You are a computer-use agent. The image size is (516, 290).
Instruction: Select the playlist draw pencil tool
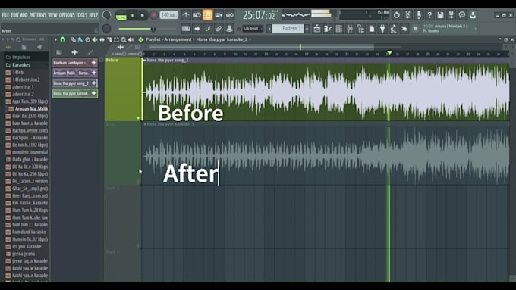pos(73,39)
